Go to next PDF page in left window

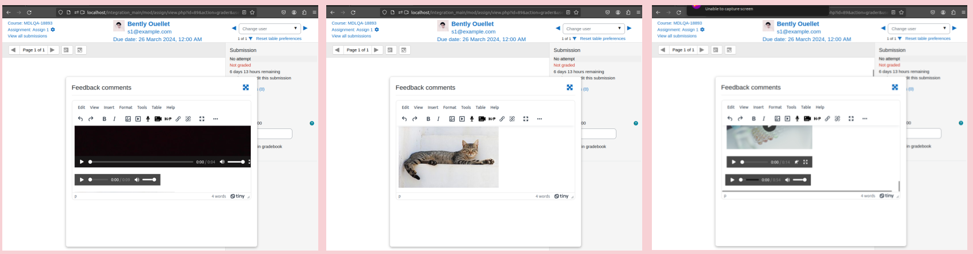coord(53,50)
